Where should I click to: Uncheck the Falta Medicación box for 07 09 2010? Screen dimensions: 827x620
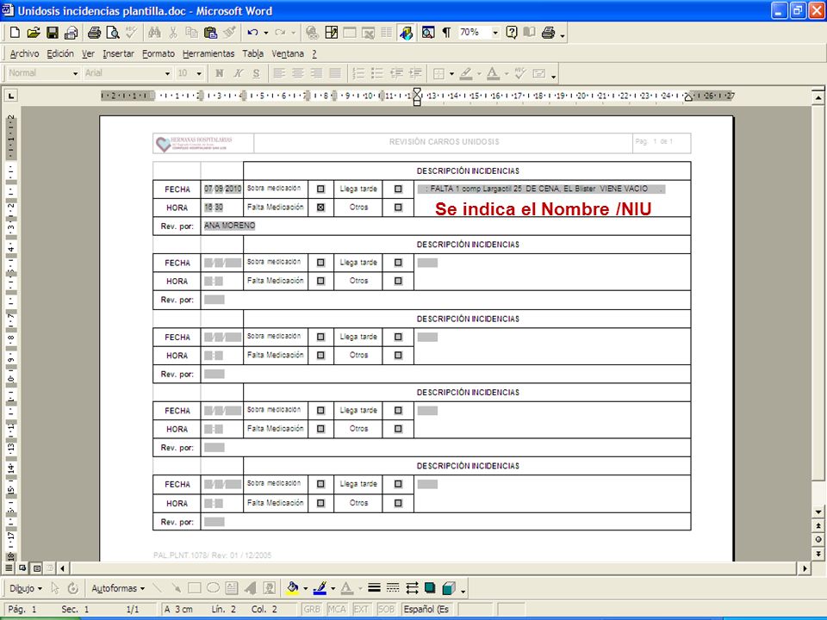click(x=320, y=208)
